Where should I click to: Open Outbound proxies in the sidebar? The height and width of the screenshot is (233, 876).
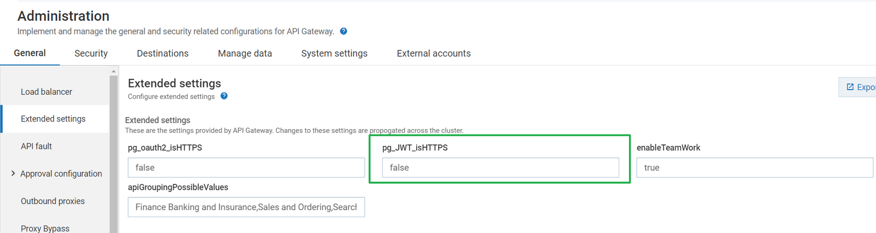tap(53, 201)
